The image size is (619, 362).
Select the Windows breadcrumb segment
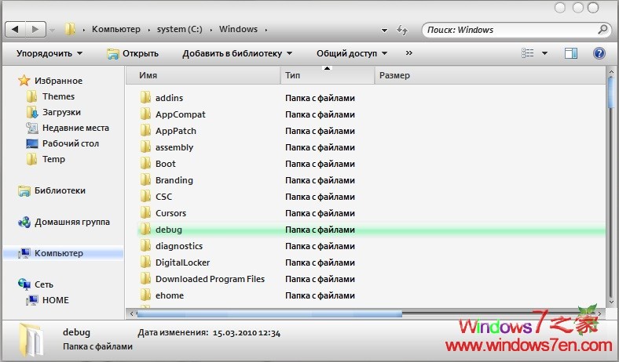pos(239,29)
